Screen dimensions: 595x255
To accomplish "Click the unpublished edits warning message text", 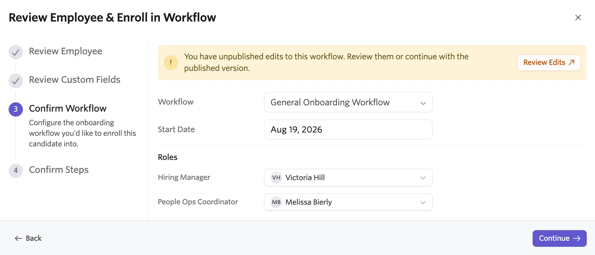I will (x=326, y=62).
